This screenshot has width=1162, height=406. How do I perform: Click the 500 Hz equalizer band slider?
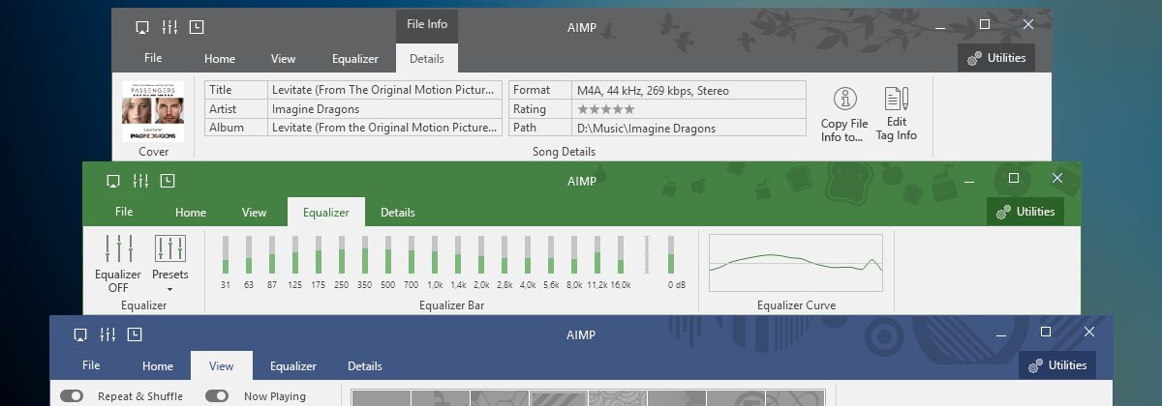click(388, 254)
